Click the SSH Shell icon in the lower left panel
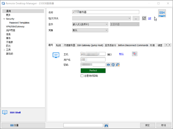This screenshot has width=173, height=129. tap(5, 112)
